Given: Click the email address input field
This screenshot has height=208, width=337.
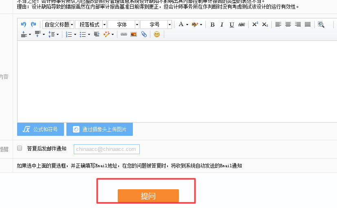Looking at the screenshot, I should point(107,149).
